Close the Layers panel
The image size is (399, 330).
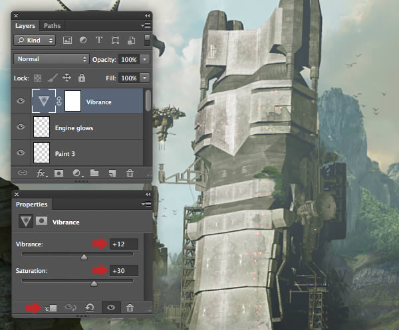[x=16, y=15]
